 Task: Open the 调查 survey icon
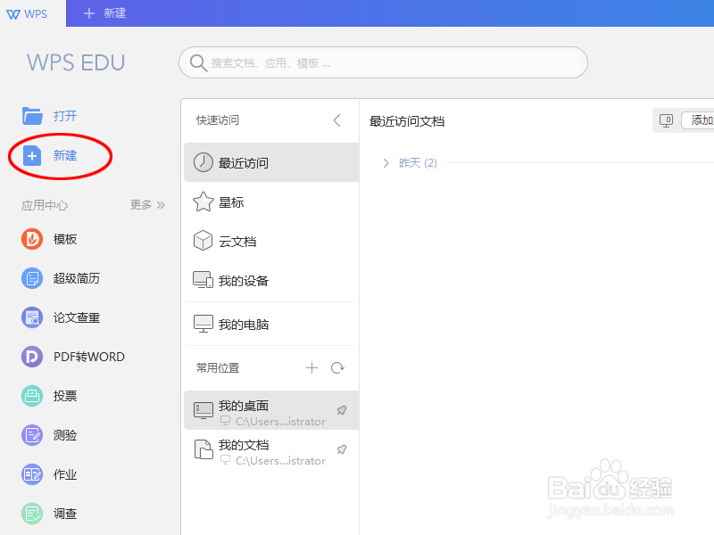tap(32, 514)
